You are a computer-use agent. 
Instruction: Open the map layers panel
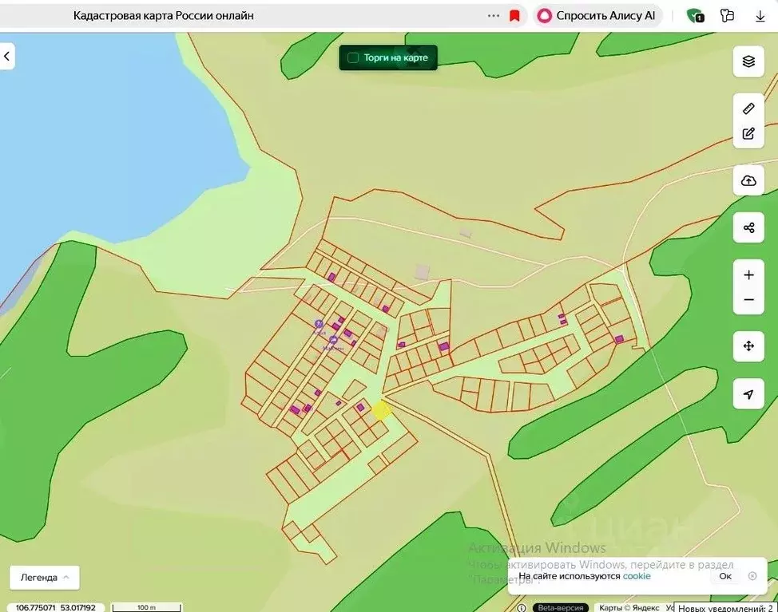748,61
